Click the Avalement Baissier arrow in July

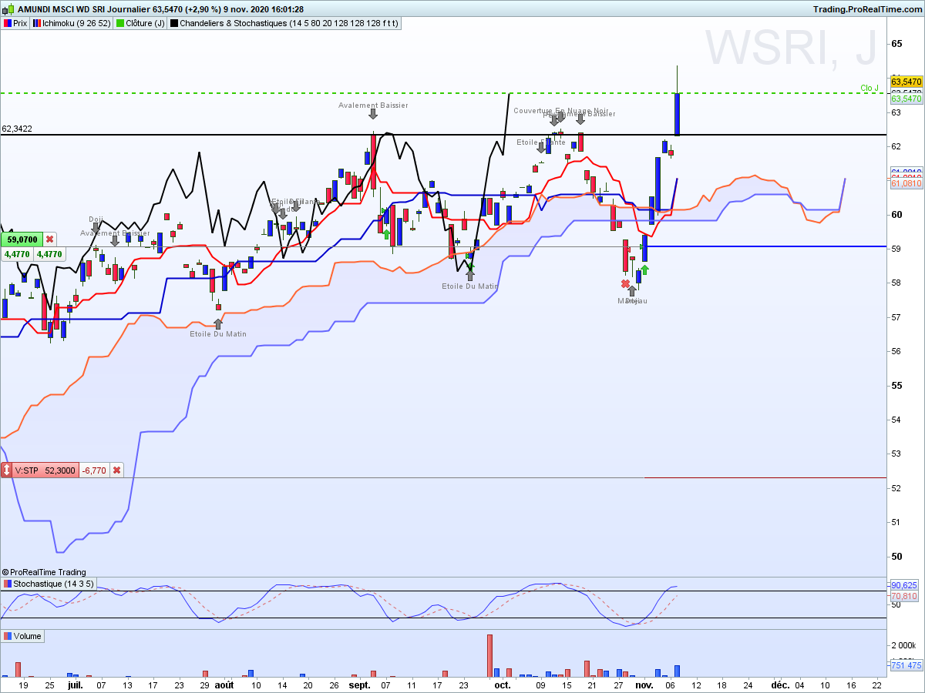[x=115, y=241]
